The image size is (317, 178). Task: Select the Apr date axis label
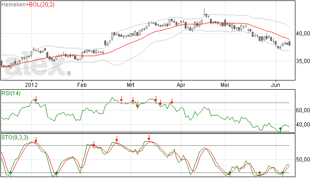pyautogui.click(x=181, y=85)
